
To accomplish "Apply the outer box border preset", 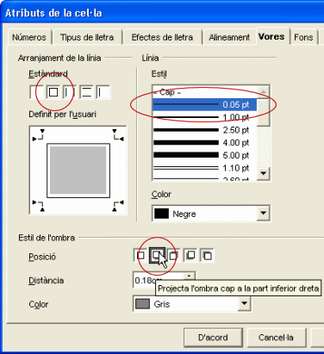I will pos(53,92).
